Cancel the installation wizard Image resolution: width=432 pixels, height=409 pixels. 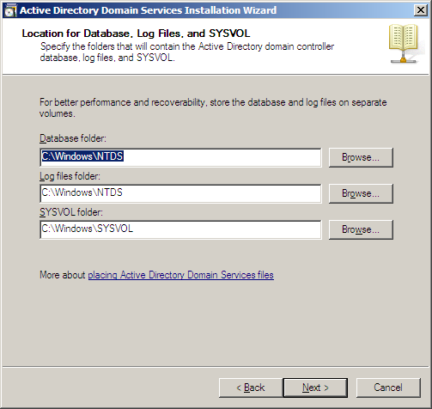pos(388,388)
